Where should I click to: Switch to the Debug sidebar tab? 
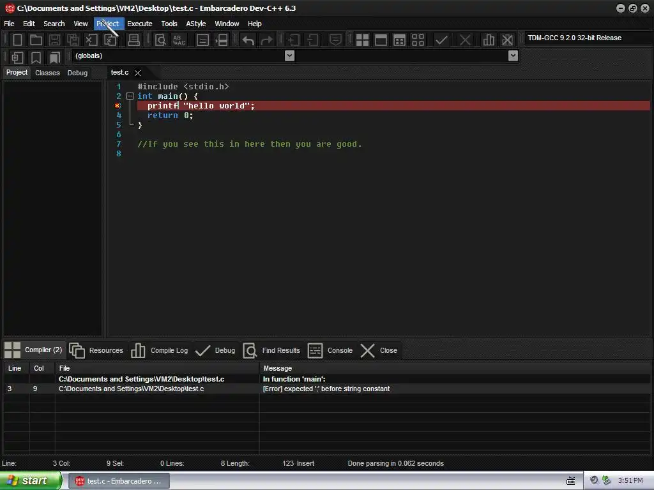[77, 73]
